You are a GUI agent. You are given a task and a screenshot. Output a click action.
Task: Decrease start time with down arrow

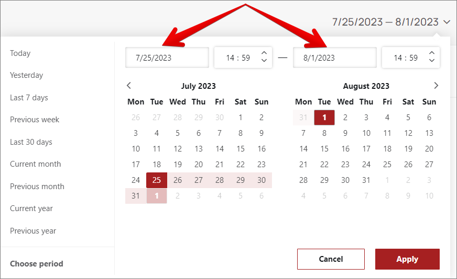[264, 61]
